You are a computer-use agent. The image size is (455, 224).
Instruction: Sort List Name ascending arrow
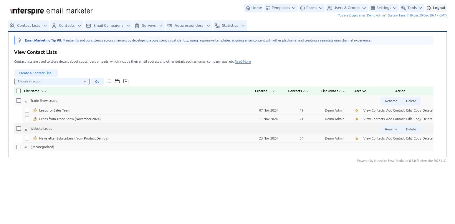(42, 91)
